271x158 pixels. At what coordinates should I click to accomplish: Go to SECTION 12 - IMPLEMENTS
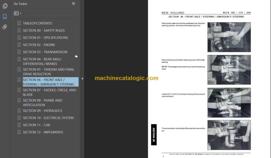[x=43, y=132]
